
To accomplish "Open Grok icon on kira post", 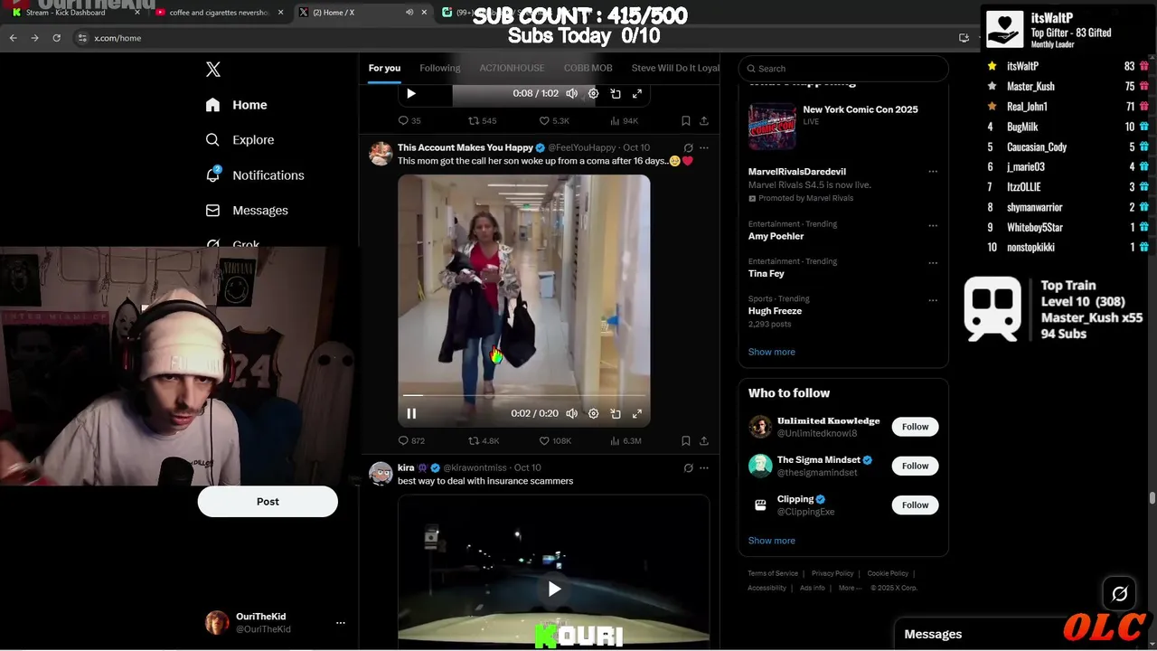I will tap(688, 468).
